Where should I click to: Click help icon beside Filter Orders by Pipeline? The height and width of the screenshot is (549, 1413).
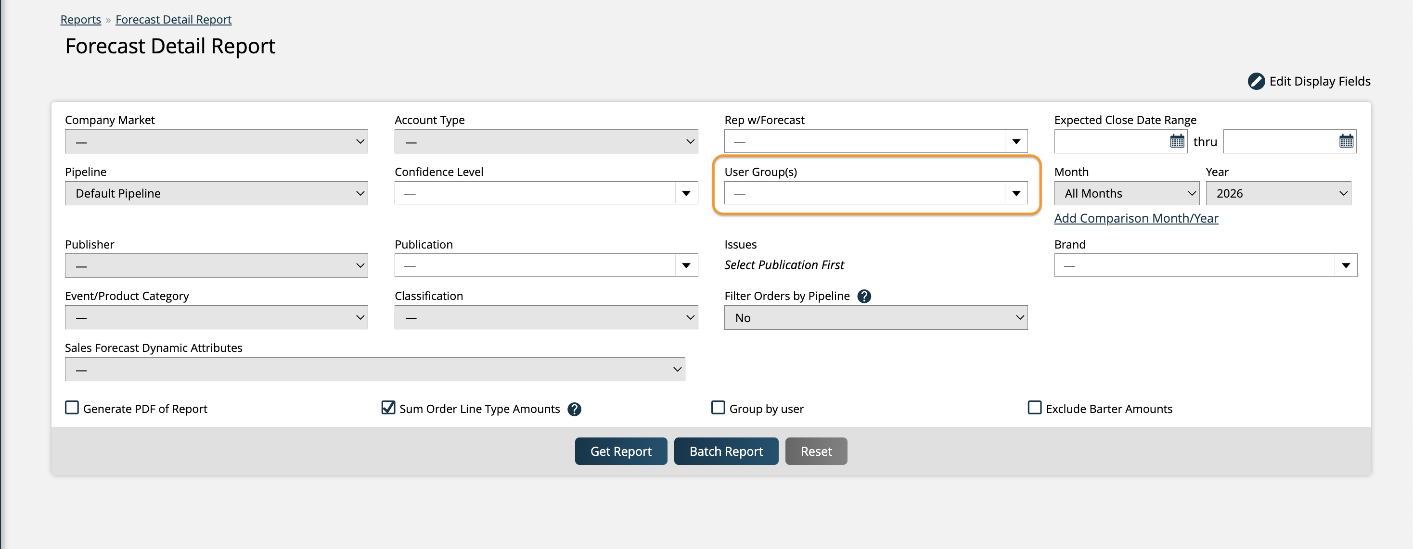pos(864,297)
